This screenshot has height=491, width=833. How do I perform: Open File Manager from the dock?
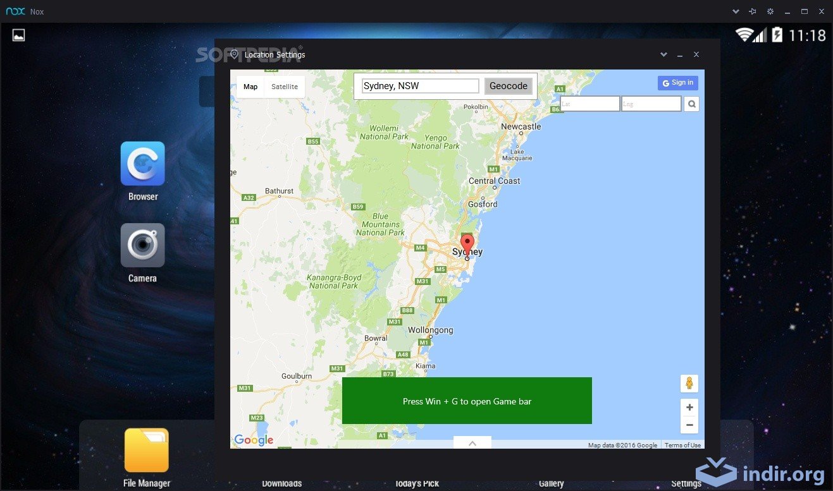147,450
